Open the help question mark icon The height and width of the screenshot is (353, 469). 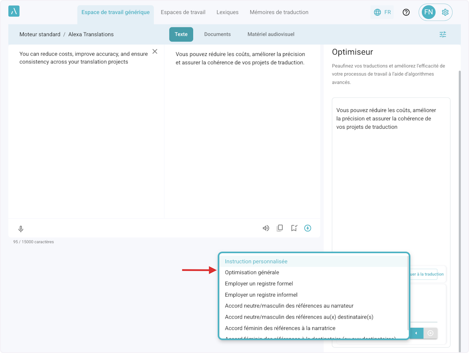pos(406,12)
